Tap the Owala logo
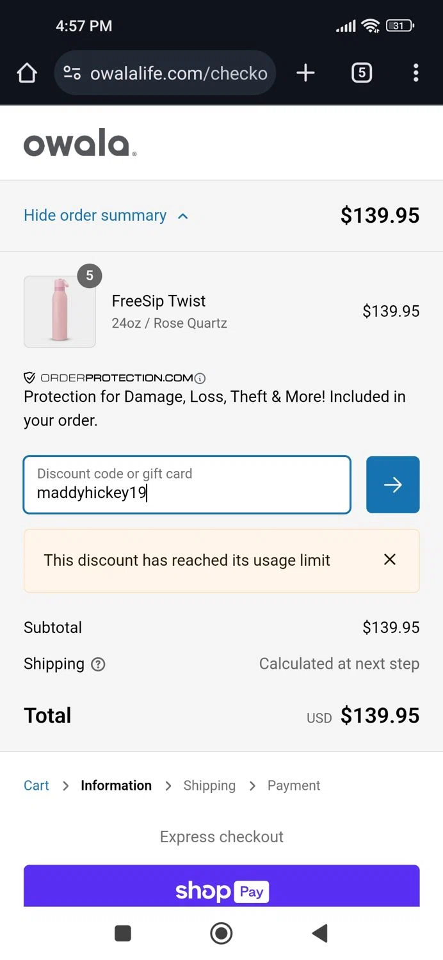Screen dimensions: 443x960 coord(80,143)
